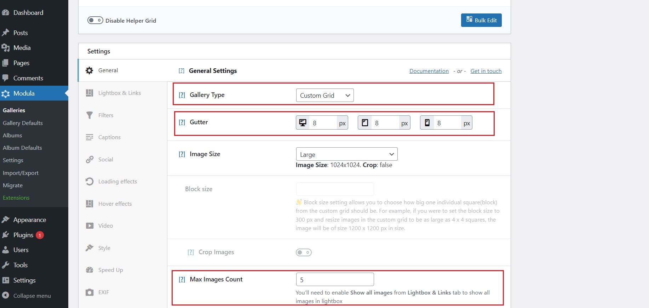The height and width of the screenshot is (308, 649).
Task: Click the Max Images Count input field
Action: tap(335, 279)
